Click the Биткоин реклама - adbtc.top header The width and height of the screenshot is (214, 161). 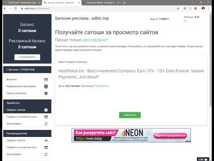[x=82, y=18]
